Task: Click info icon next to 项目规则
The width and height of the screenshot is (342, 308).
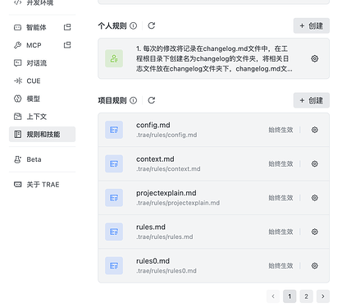Action: 133,100
